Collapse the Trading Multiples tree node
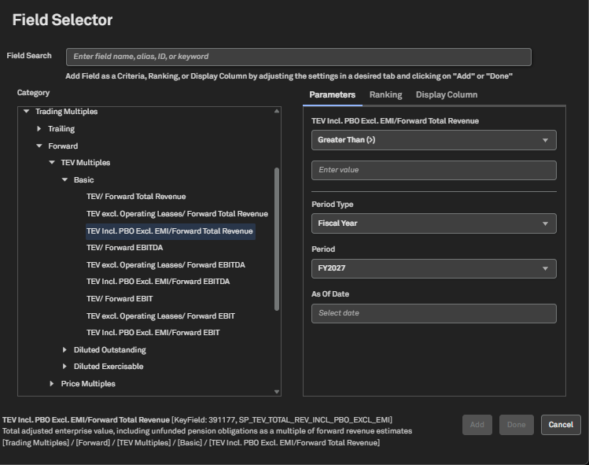 pos(27,112)
